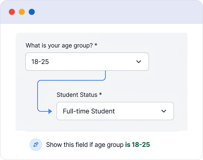Click the red window dot
203x160 pixels.
point(12,12)
